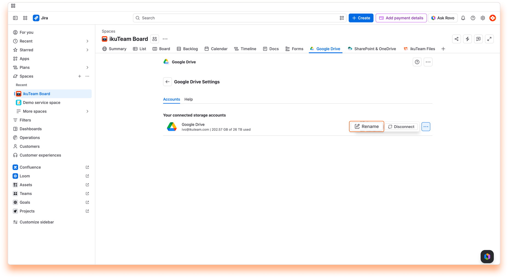
Task: Click the Google Drive help circle icon
Action: [x=417, y=62]
